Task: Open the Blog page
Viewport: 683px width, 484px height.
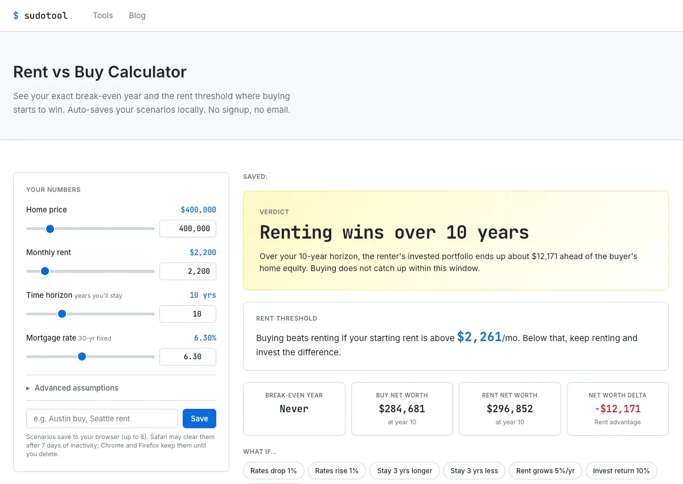Action: (137, 15)
